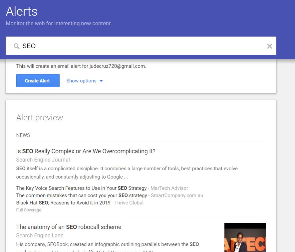This screenshot has width=295, height=252.
Task: Click the Thrive Global source name
Action: click(129, 203)
